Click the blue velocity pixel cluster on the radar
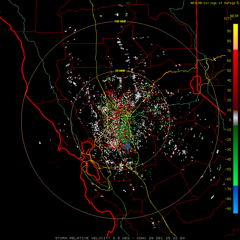This screenshot has width=240, height=240. [x=127, y=146]
